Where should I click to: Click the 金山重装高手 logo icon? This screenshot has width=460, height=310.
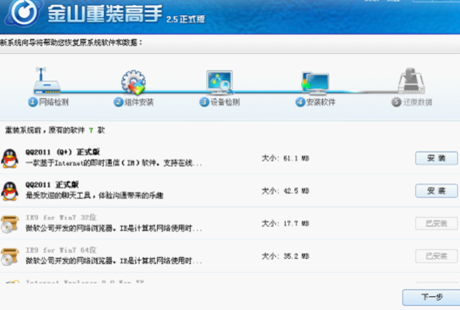pos(24,13)
